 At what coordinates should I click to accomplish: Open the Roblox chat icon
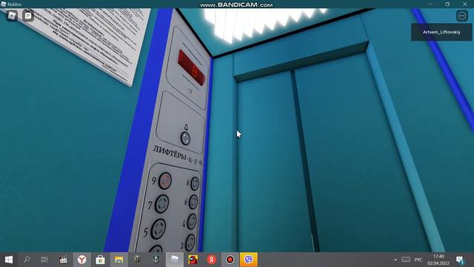pos(28,16)
